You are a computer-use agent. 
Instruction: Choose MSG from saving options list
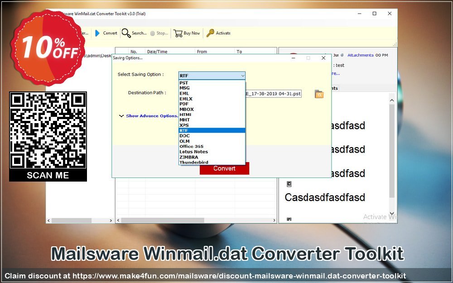point(212,88)
